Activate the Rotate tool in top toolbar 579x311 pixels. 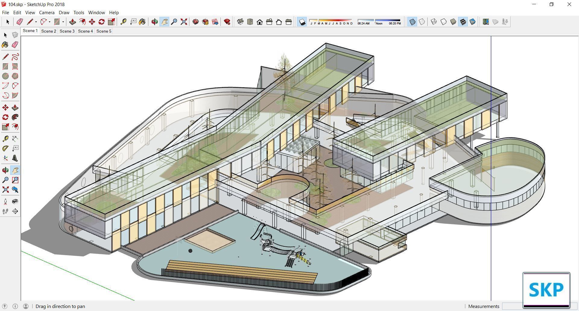(102, 22)
